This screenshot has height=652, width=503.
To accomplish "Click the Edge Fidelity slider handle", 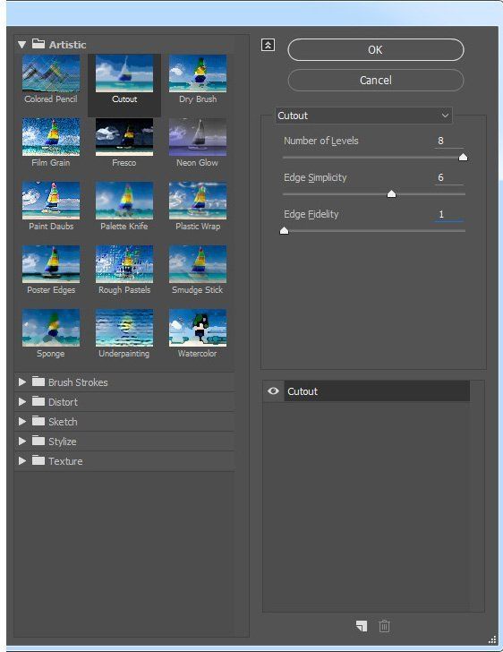I will click(284, 231).
